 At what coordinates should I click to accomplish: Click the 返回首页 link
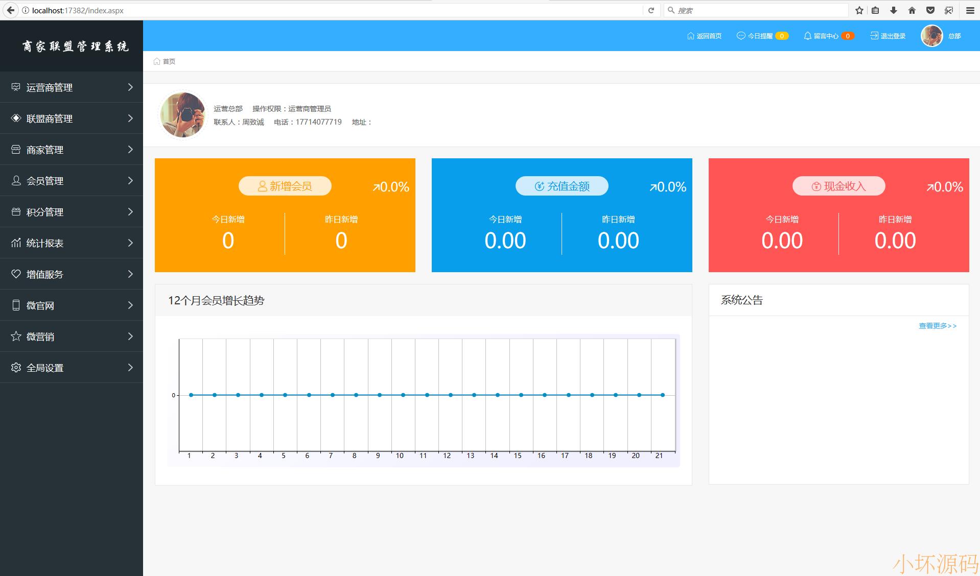point(709,36)
